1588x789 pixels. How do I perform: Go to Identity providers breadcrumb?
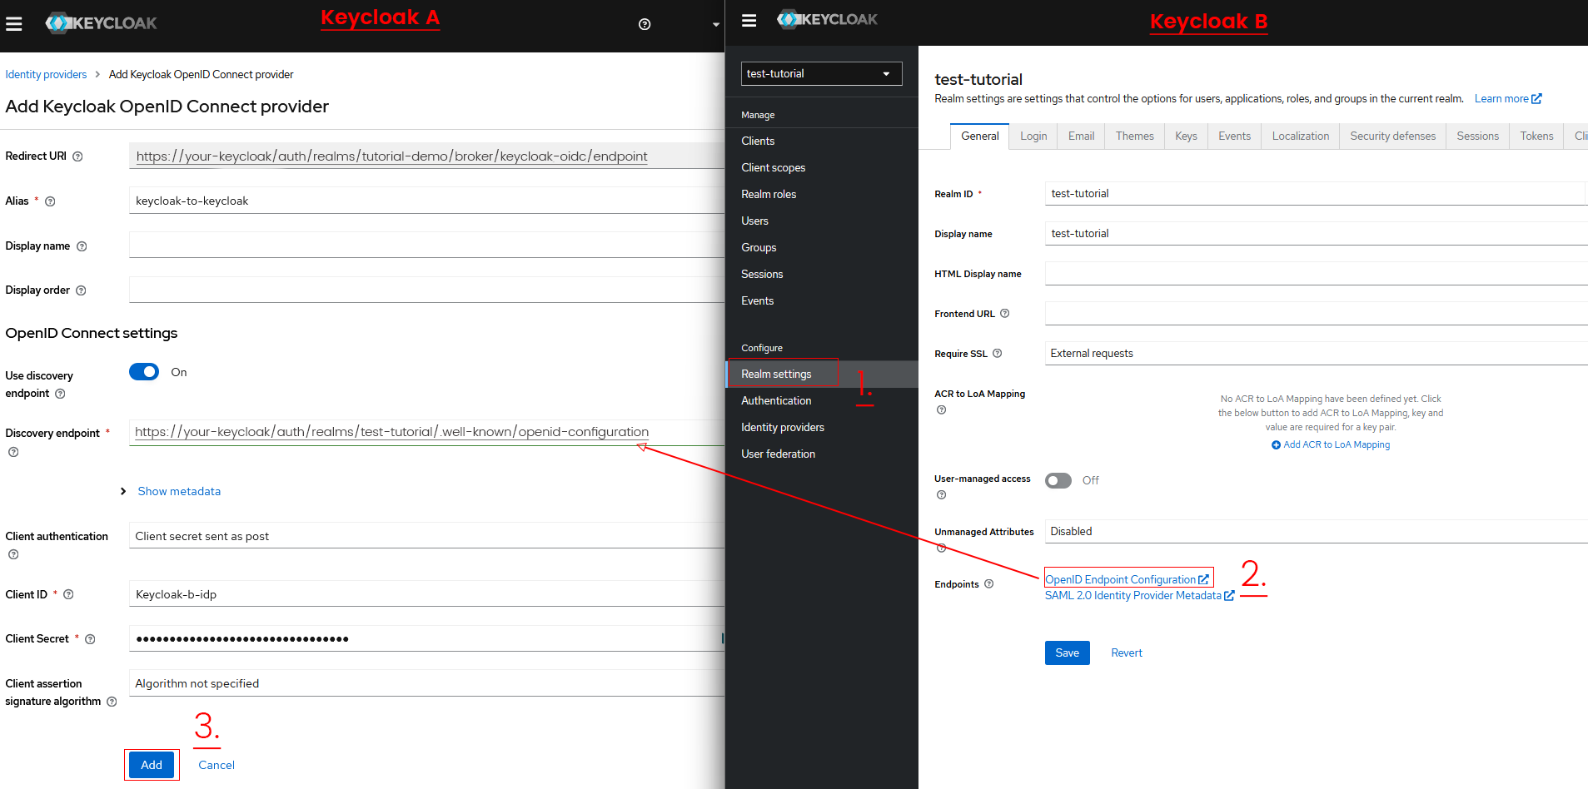46,74
